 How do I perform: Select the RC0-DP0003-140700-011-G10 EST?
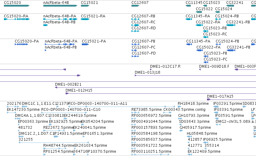coord(64,113)
